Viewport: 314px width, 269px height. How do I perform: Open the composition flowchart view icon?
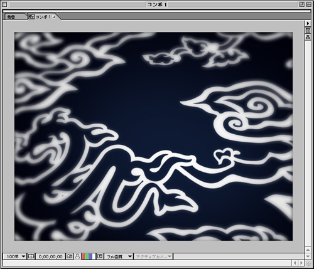[x=308, y=37]
